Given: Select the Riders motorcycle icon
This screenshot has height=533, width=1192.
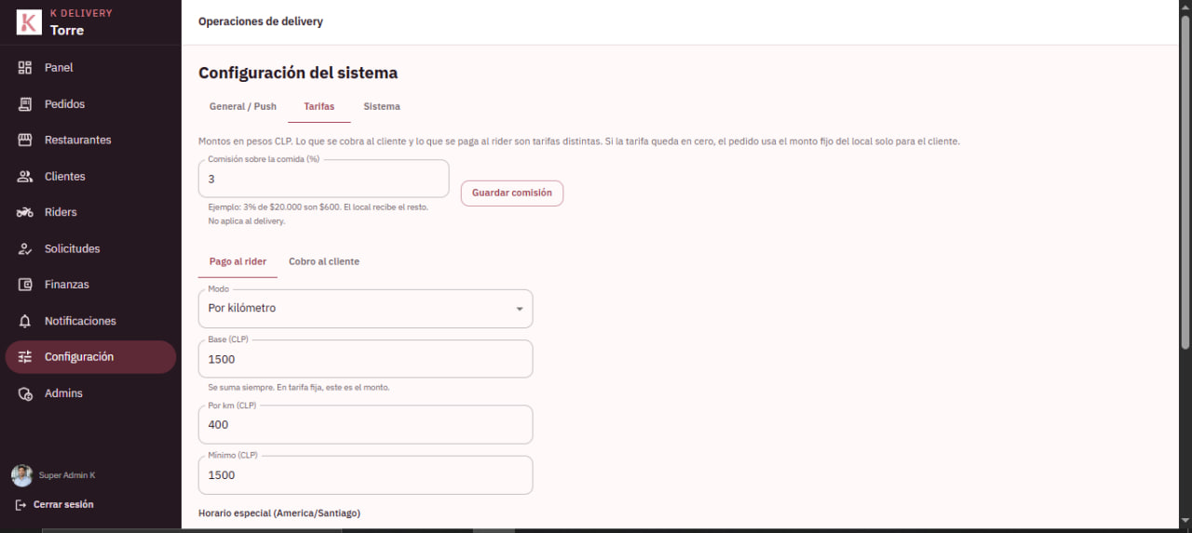Looking at the screenshot, I should coord(25,212).
